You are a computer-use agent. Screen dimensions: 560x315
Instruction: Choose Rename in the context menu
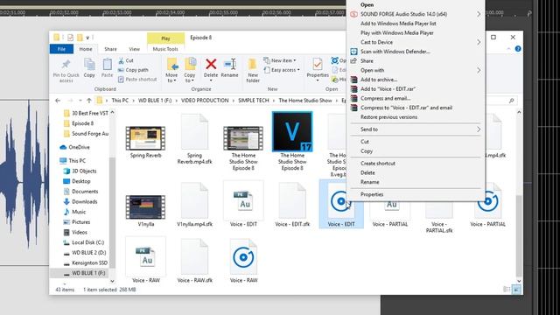(369, 182)
